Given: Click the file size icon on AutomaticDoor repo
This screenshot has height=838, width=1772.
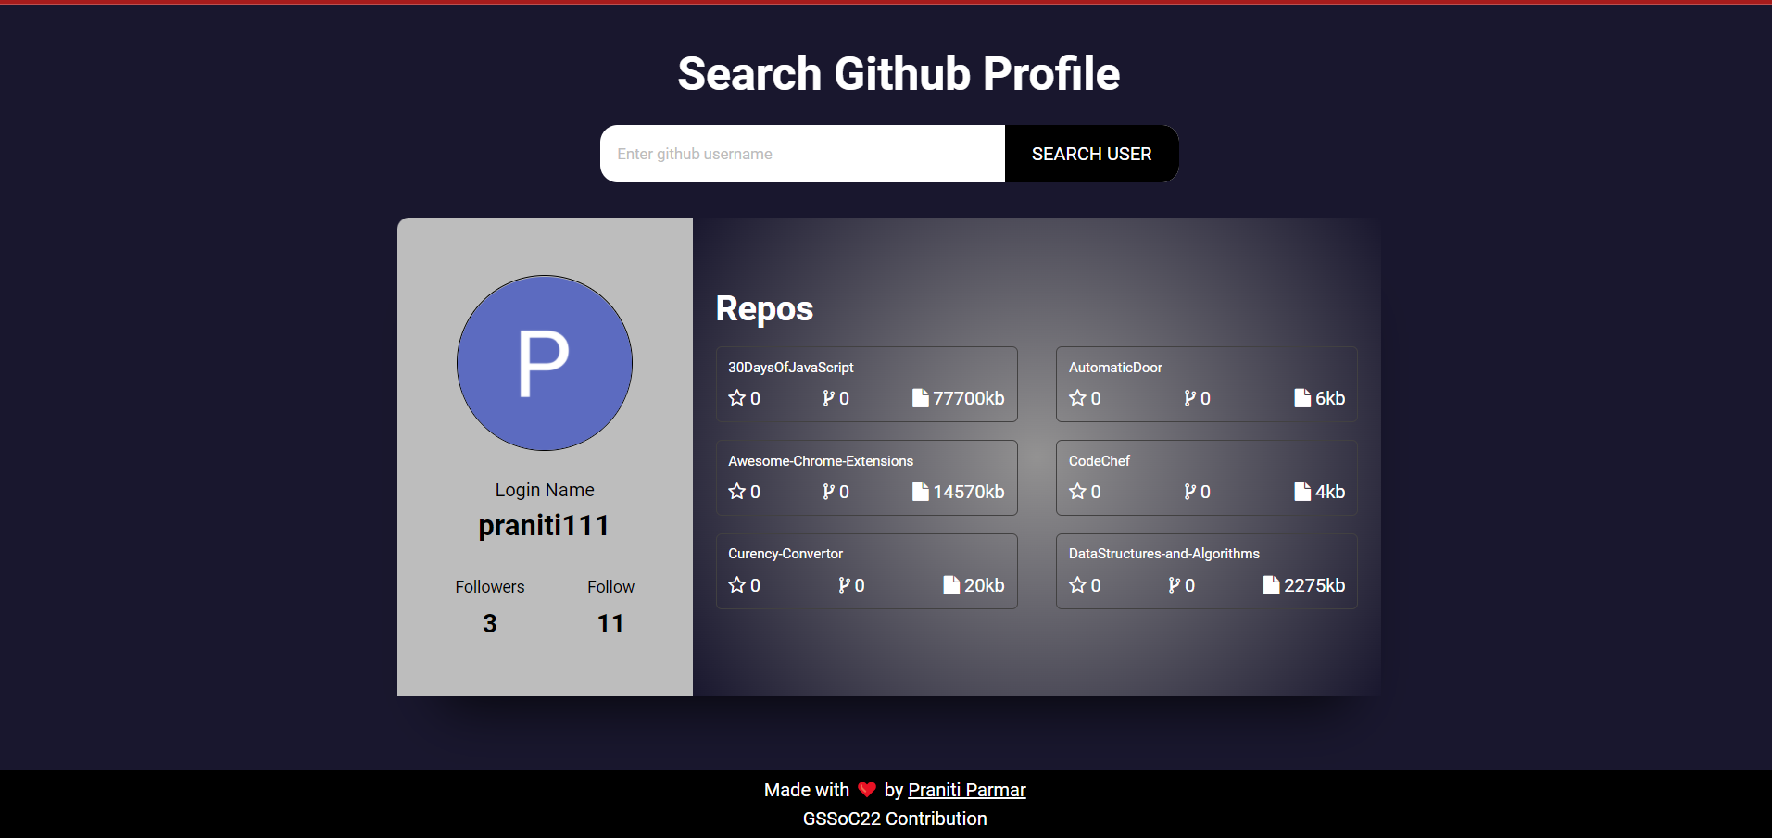Looking at the screenshot, I should pos(1301,398).
